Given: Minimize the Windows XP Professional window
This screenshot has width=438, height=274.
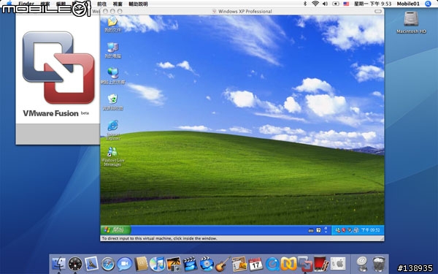Looking at the screenshot, I should click(112, 11).
